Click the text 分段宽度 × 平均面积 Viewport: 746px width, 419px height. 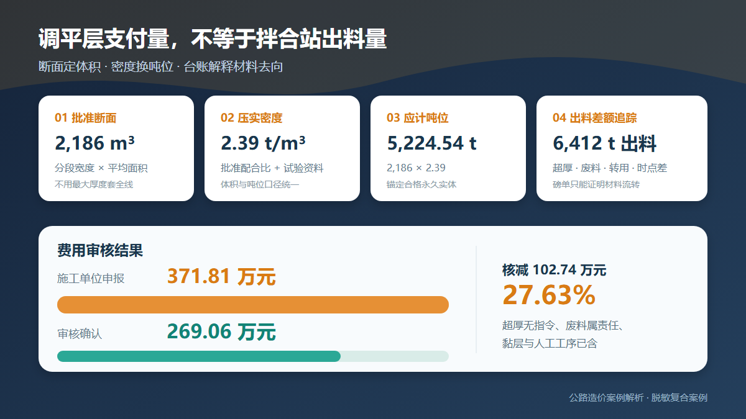click(x=101, y=168)
